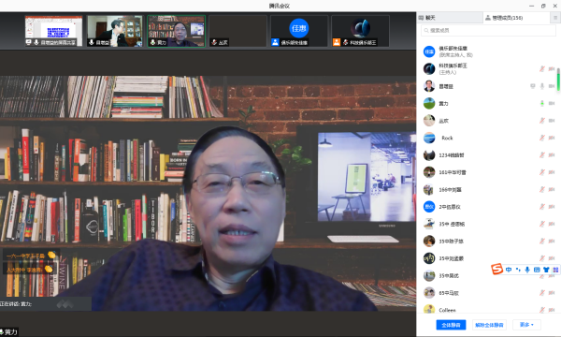Click the Sogou input method logo
Viewport: 561px width, 337px height.
click(497, 269)
